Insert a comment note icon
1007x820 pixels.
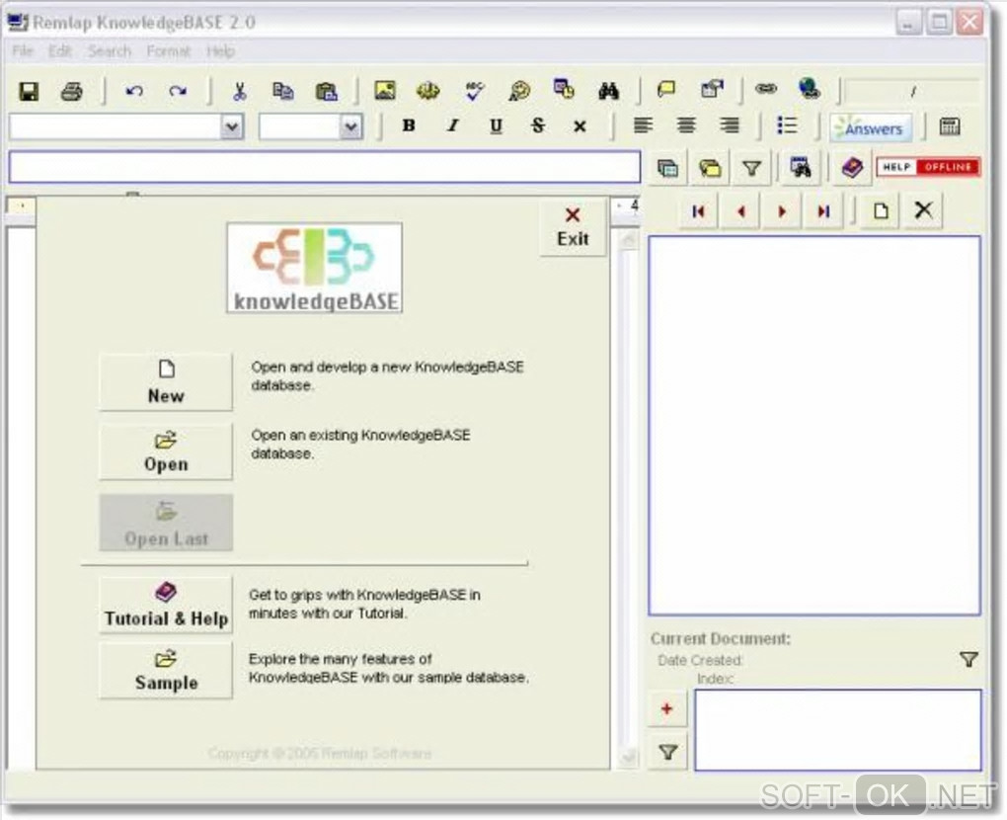click(x=666, y=89)
